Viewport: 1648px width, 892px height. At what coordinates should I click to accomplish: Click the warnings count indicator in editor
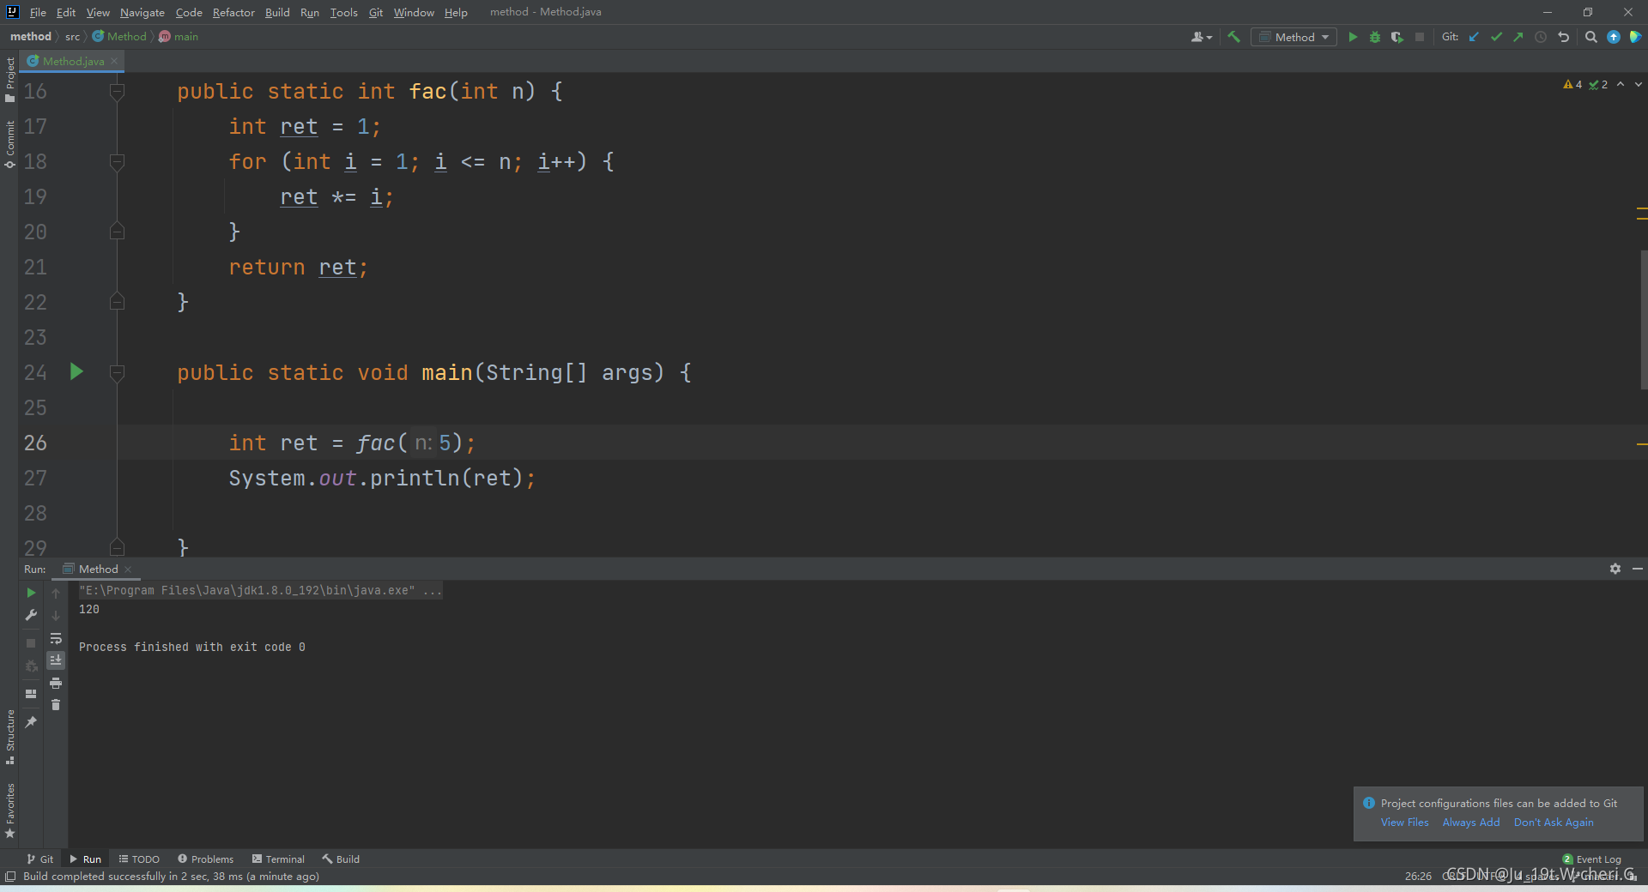[x=1572, y=84]
